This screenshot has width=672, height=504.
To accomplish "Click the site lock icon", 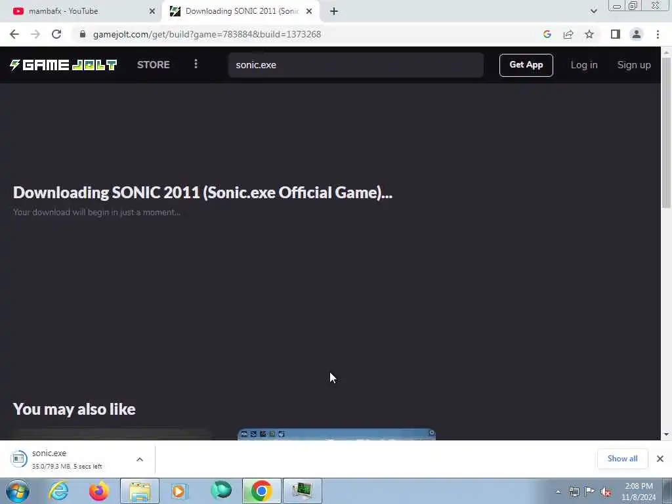I will click(x=83, y=34).
